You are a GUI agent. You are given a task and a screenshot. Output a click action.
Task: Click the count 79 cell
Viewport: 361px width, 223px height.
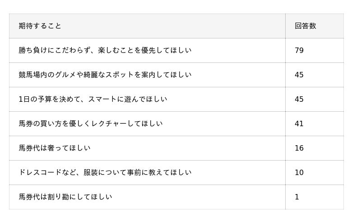pyautogui.click(x=299, y=51)
